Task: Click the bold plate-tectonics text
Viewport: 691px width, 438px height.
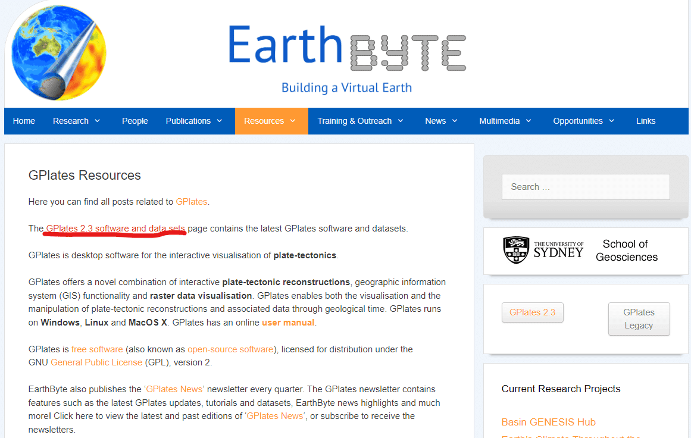Action: [305, 255]
